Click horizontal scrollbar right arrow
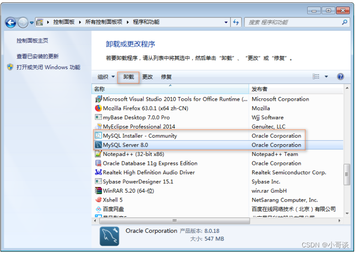 click(339, 220)
